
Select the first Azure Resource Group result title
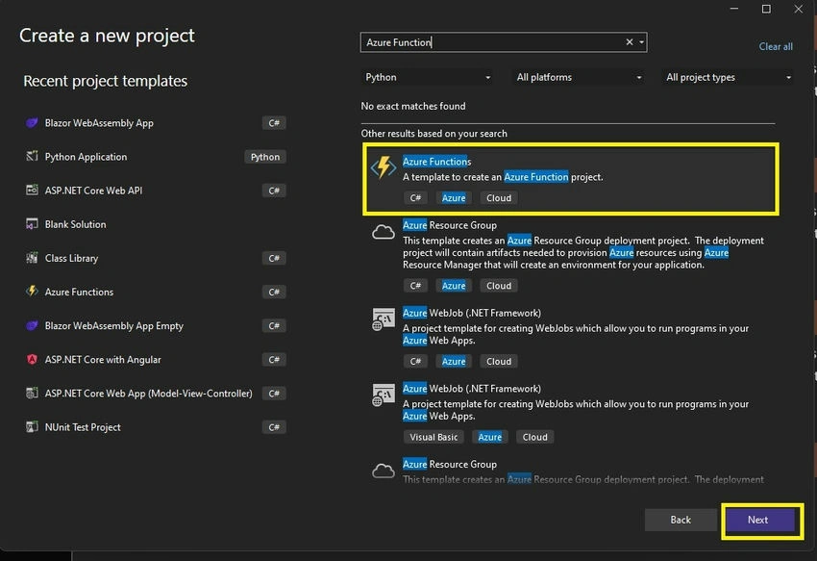click(449, 225)
